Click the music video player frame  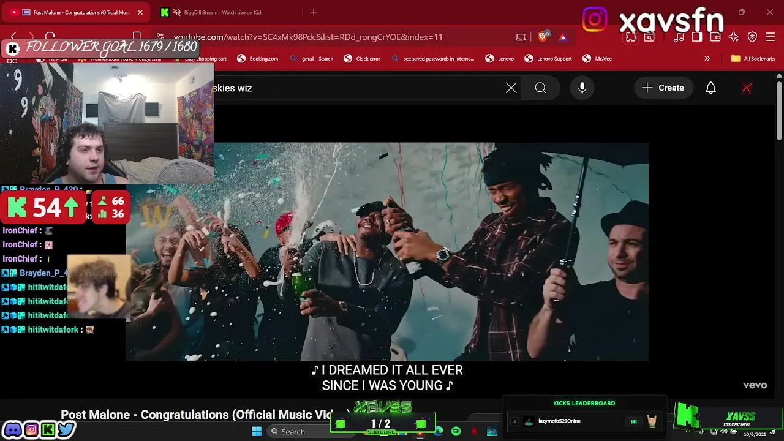point(387,252)
